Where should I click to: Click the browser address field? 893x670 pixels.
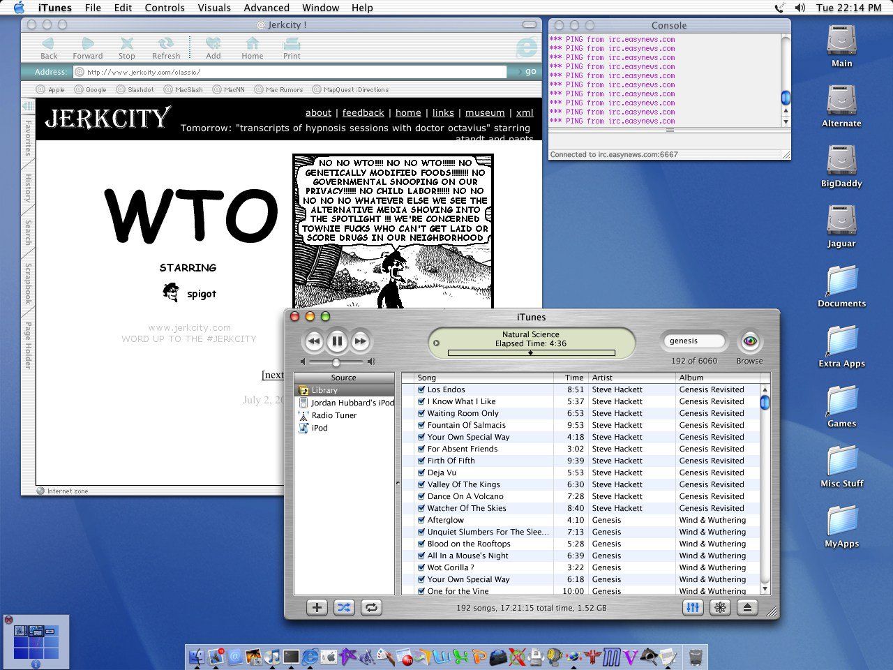point(290,72)
